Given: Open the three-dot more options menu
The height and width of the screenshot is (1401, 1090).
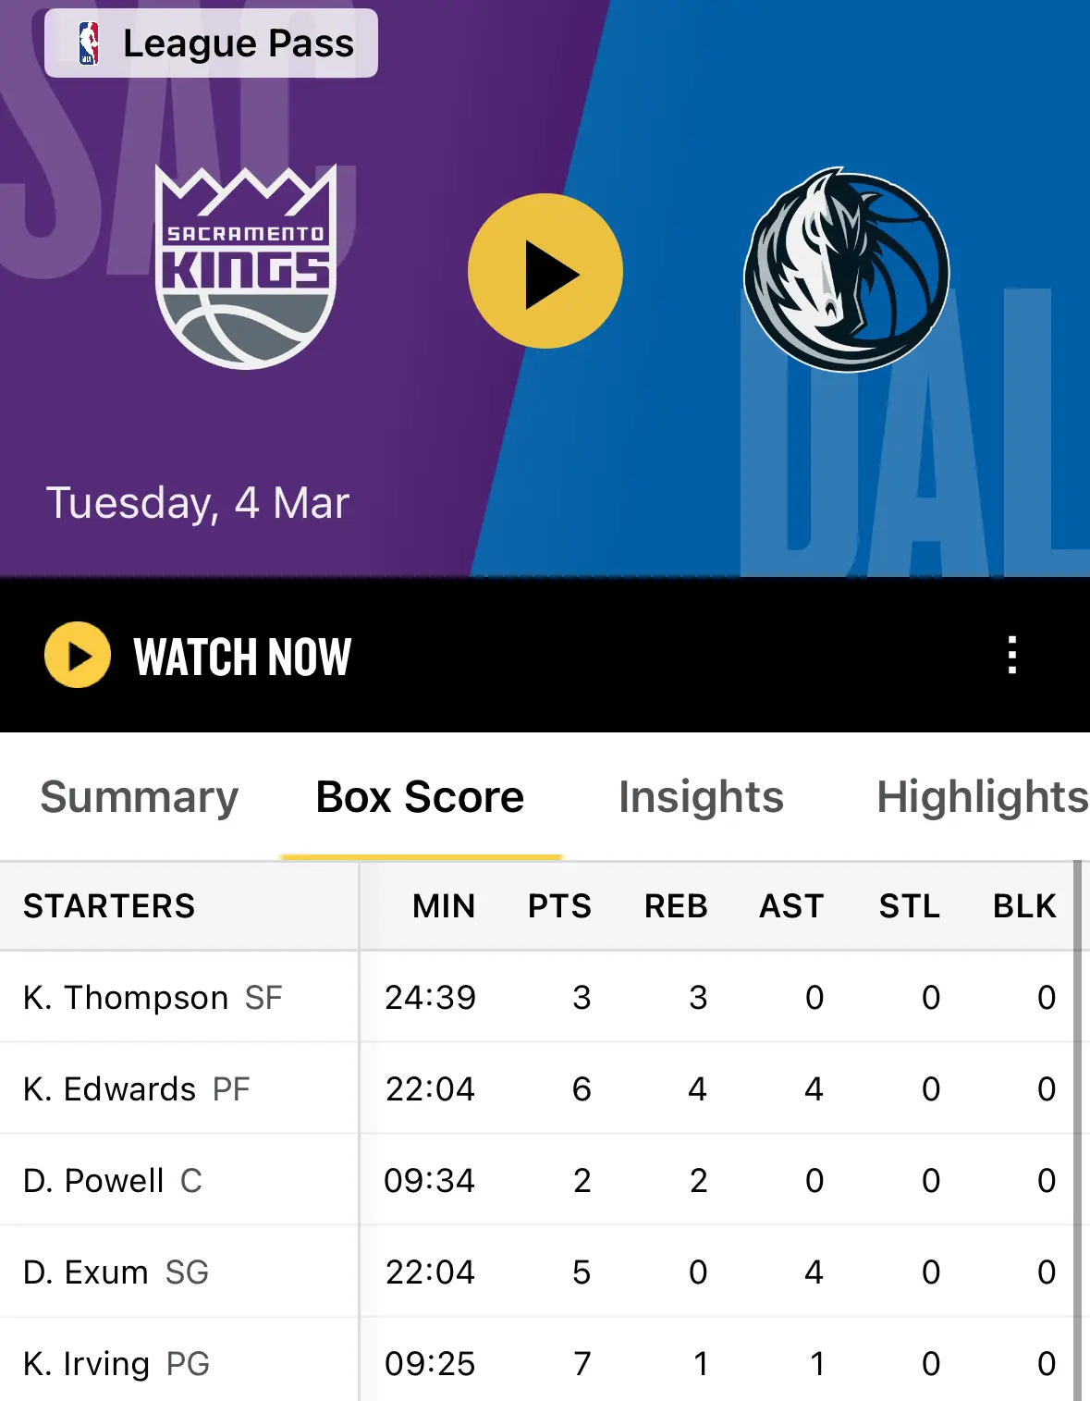Looking at the screenshot, I should 1012,655.
